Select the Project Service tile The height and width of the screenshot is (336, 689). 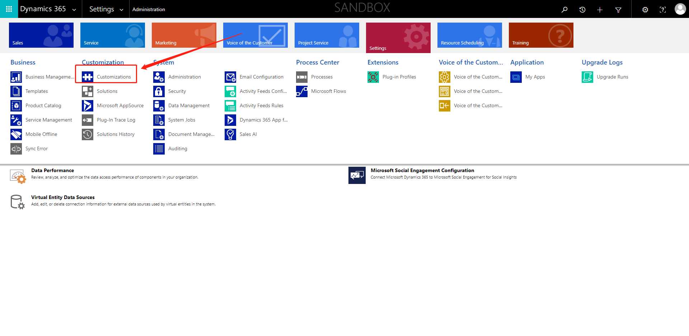tap(327, 35)
